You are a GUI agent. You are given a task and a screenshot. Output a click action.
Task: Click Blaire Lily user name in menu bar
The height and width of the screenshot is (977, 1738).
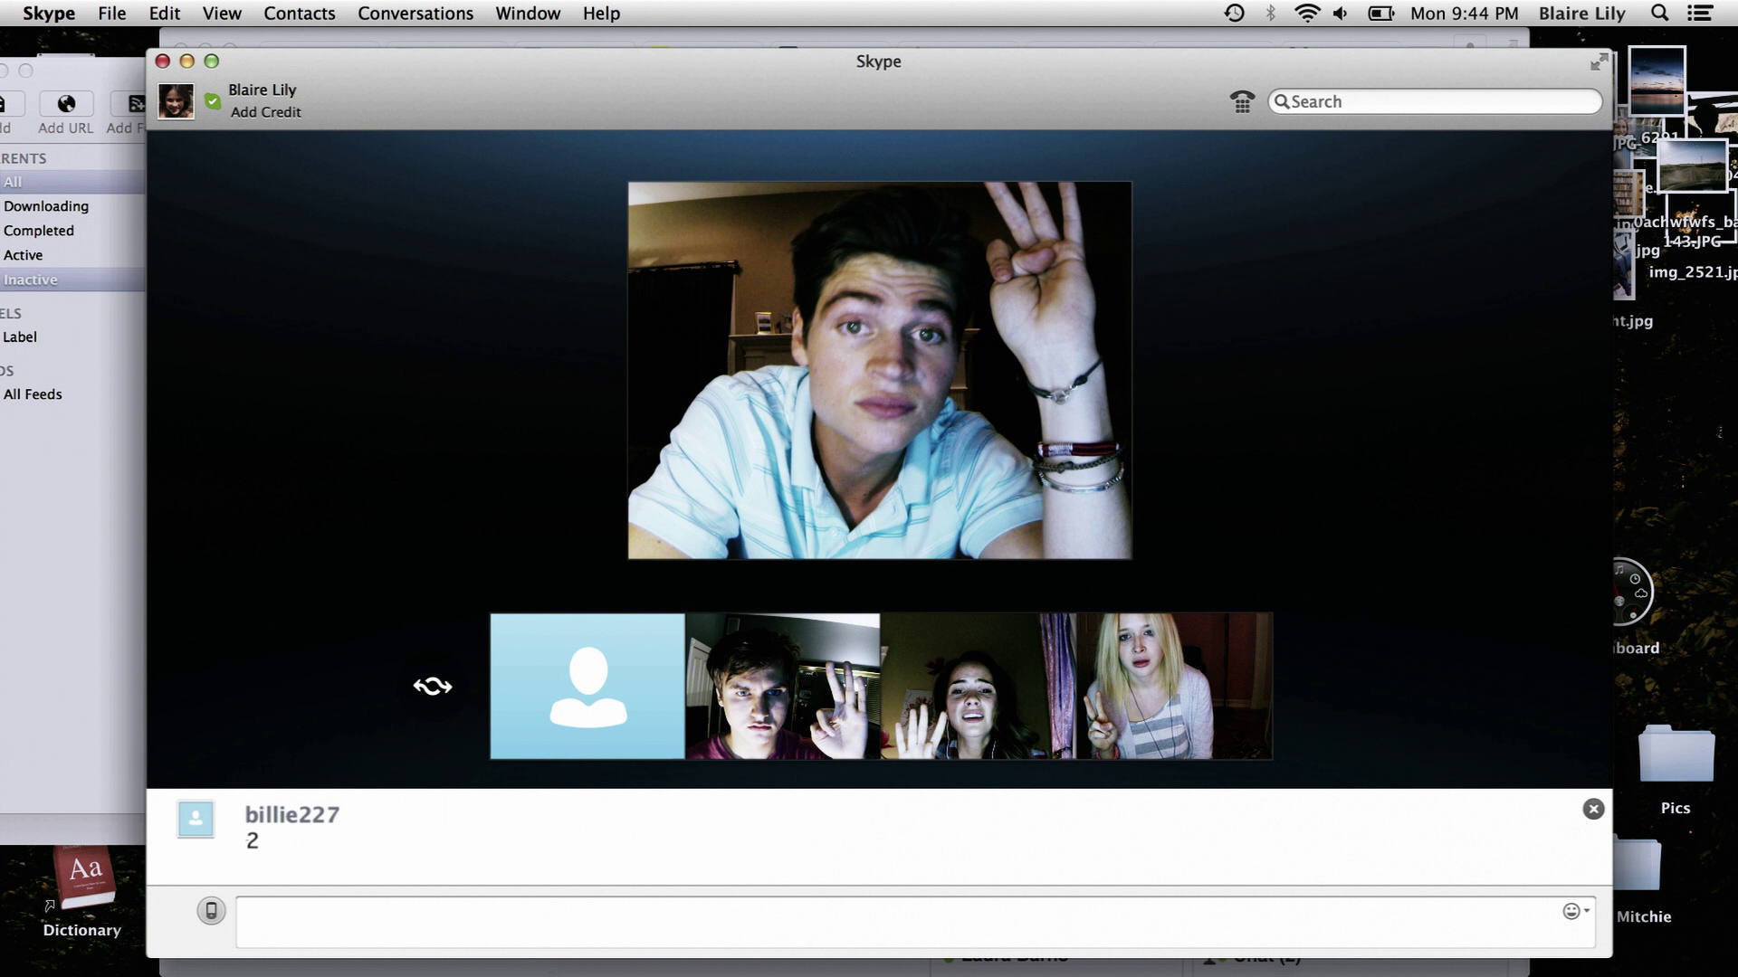click(1582, 14)
